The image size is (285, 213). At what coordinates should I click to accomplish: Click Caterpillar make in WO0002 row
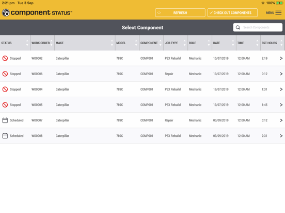pos(62,58)
